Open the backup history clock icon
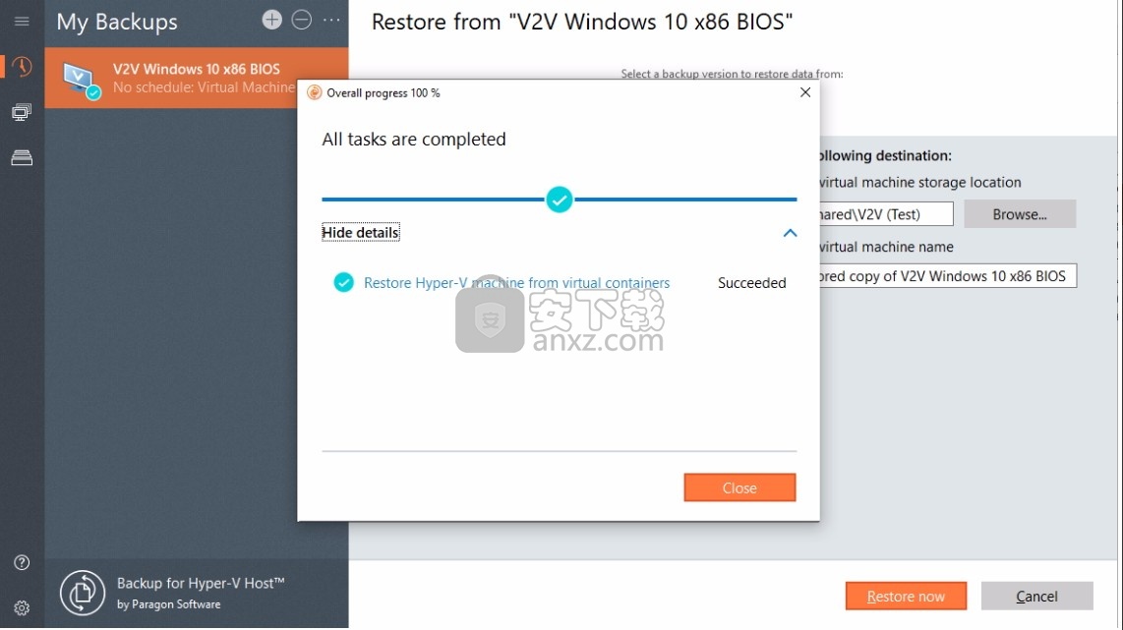 point(22,67)
